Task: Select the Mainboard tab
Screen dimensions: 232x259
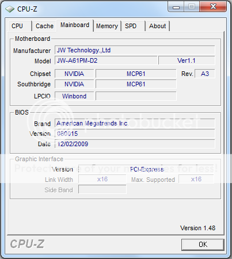Action: pyautogui.click(x=75, y=25)
